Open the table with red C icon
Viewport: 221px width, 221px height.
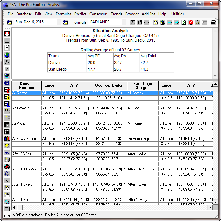tap(7, 90)
